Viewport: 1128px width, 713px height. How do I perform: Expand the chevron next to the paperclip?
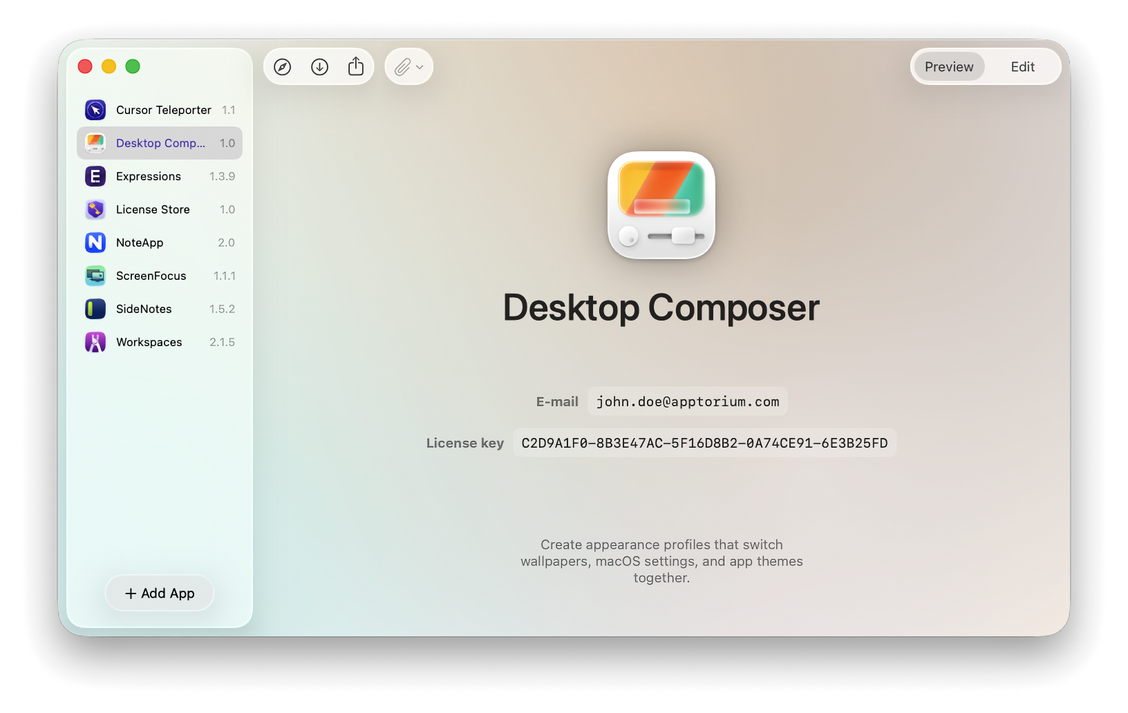click(x=418, y=67)
